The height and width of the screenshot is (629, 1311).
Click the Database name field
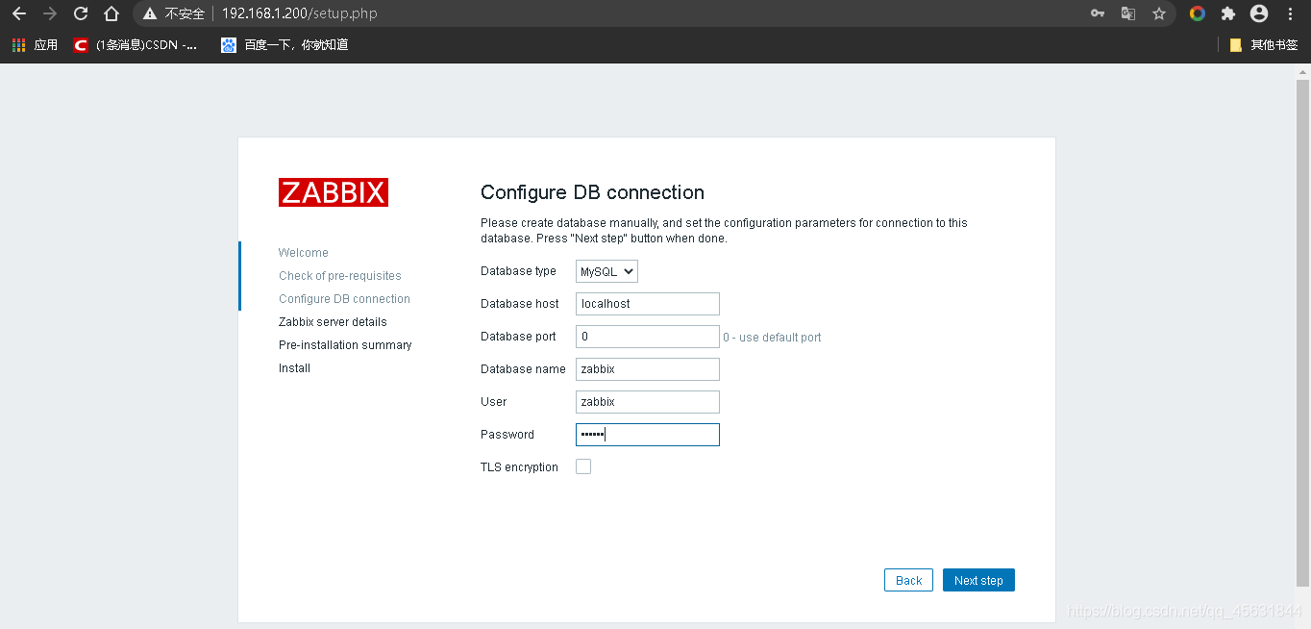coord(648,369)
